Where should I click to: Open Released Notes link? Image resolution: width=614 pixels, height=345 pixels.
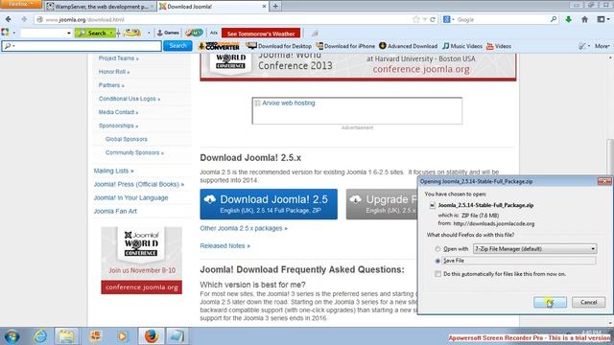pyautogui.click(x=224, y=246)
